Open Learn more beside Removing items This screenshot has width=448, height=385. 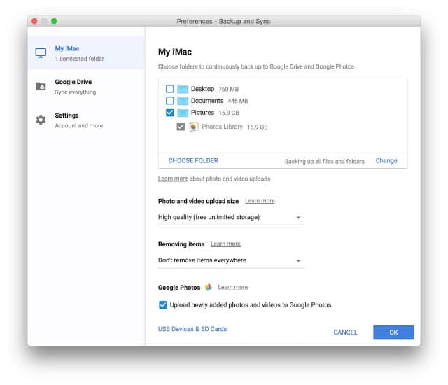(x=225, y=244)
